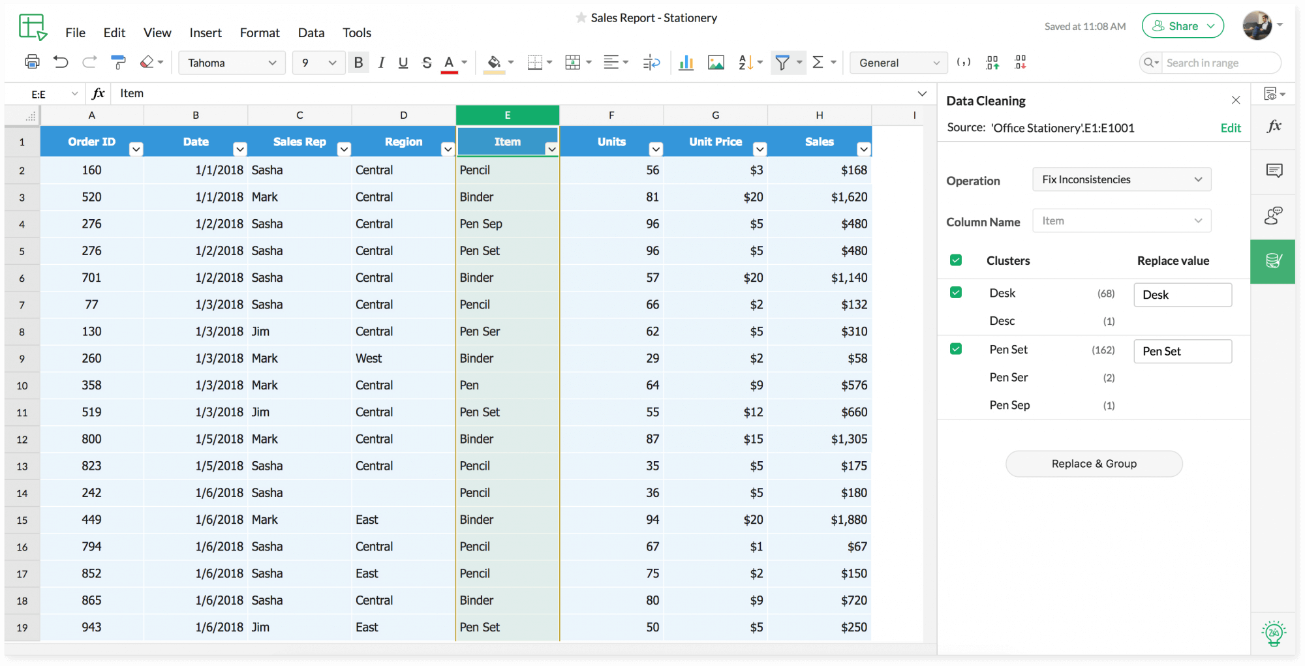Insert an image into the sheet
The height and width of the screenshot is (666, 1305).
716,62
